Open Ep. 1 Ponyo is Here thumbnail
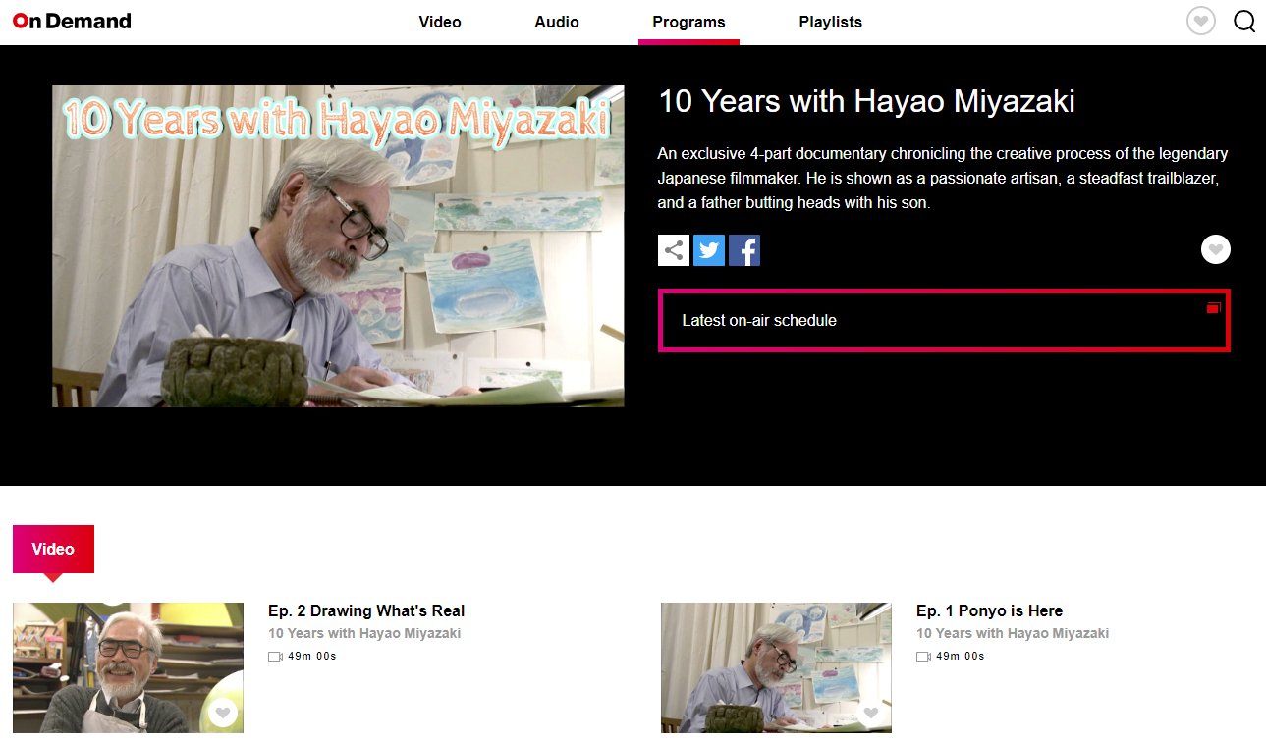Viewport: 1266px width, 743px height. click(776, 667)
